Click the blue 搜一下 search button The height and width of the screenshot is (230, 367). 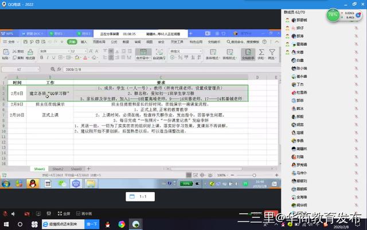(92, 224)
